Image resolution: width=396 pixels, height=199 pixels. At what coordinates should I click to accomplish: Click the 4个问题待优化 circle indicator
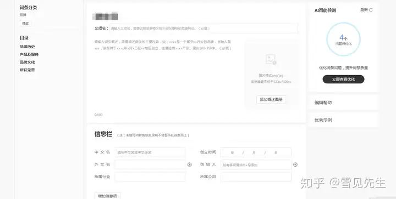[x=343, y=39]
